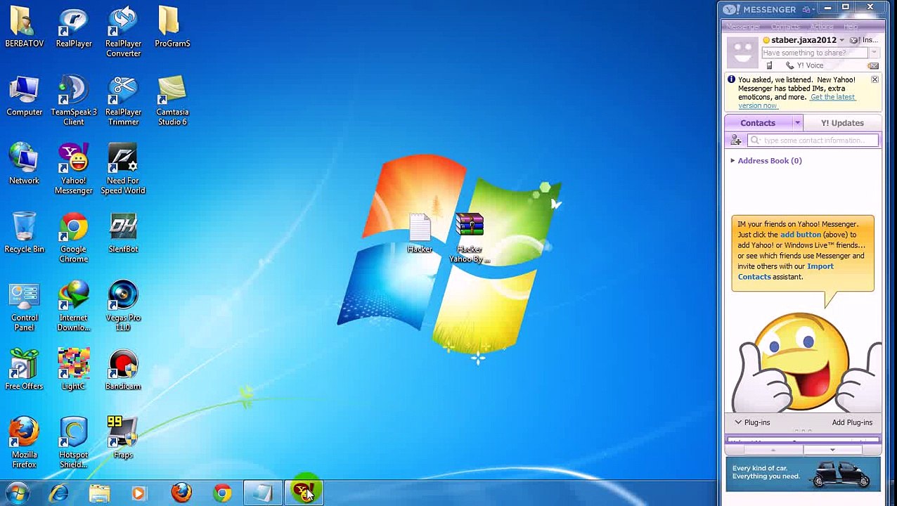Collapse the Plug-ins panel
This screenshot has height=506, width=897.
pyautogui.click(x=738, y=422)
